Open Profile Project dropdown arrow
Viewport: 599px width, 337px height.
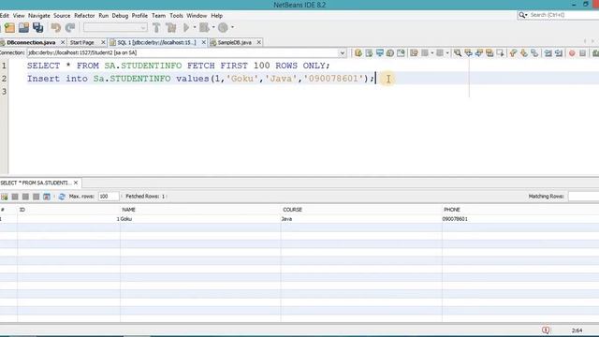232,27
